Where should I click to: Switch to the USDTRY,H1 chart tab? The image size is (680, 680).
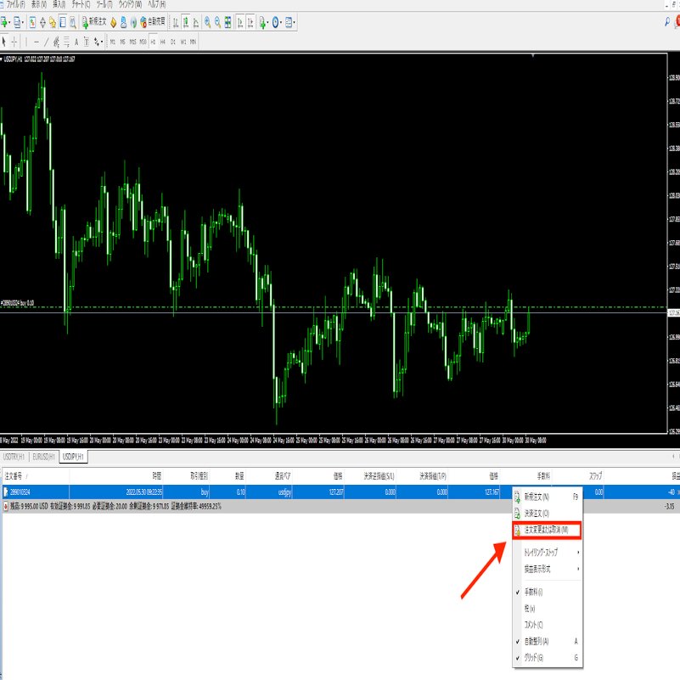point(14,457)
